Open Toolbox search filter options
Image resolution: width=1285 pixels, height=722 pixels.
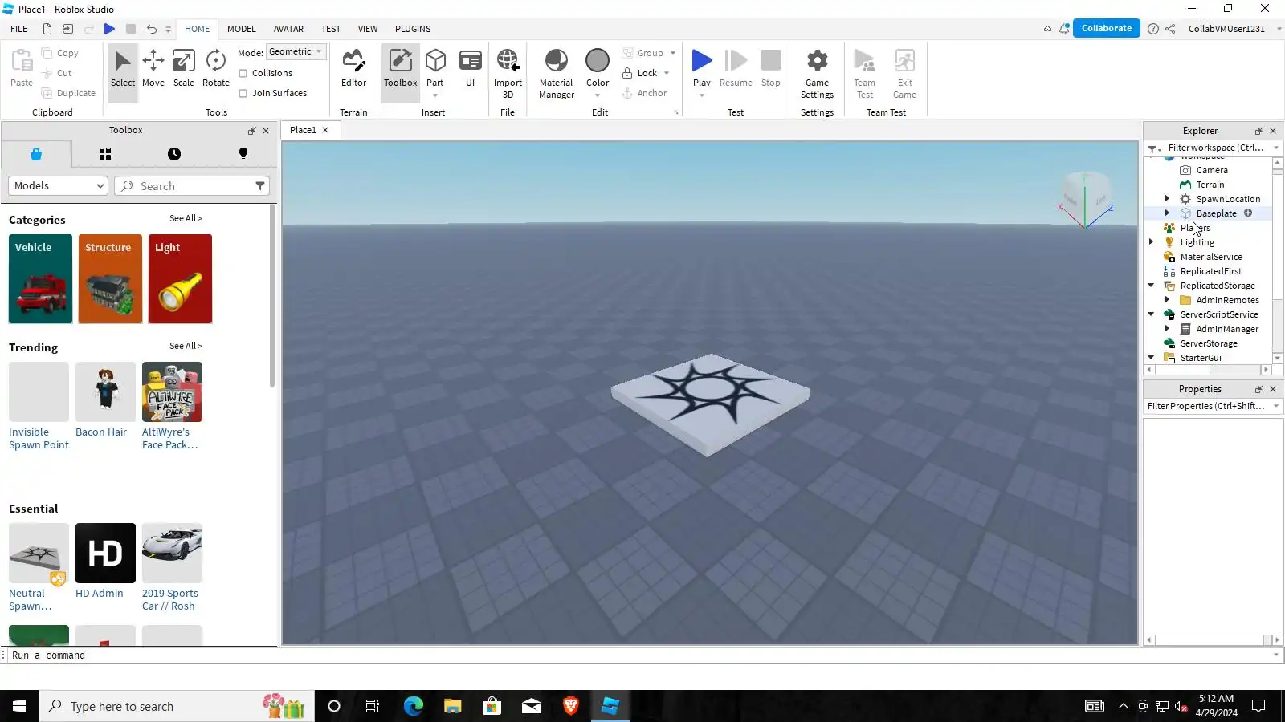pos(260,185)
